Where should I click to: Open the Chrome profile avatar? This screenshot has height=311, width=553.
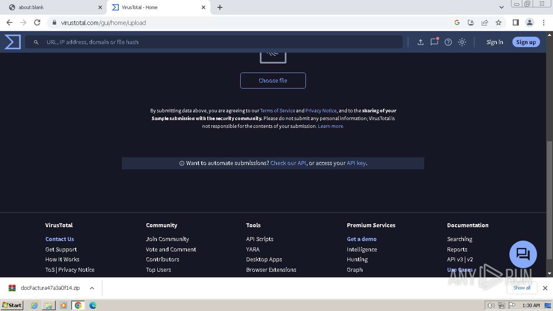coord(529,22)
